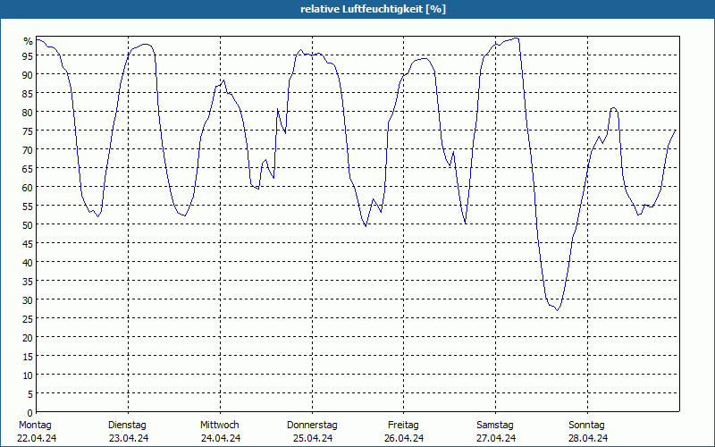This screenshot has height=447, width=715.
Task: Click the y-axis value '35'
Action: click(28, 282)
